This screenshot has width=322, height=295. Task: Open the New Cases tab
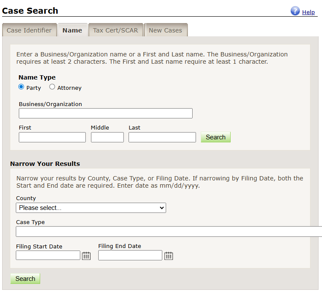[165, 30]
